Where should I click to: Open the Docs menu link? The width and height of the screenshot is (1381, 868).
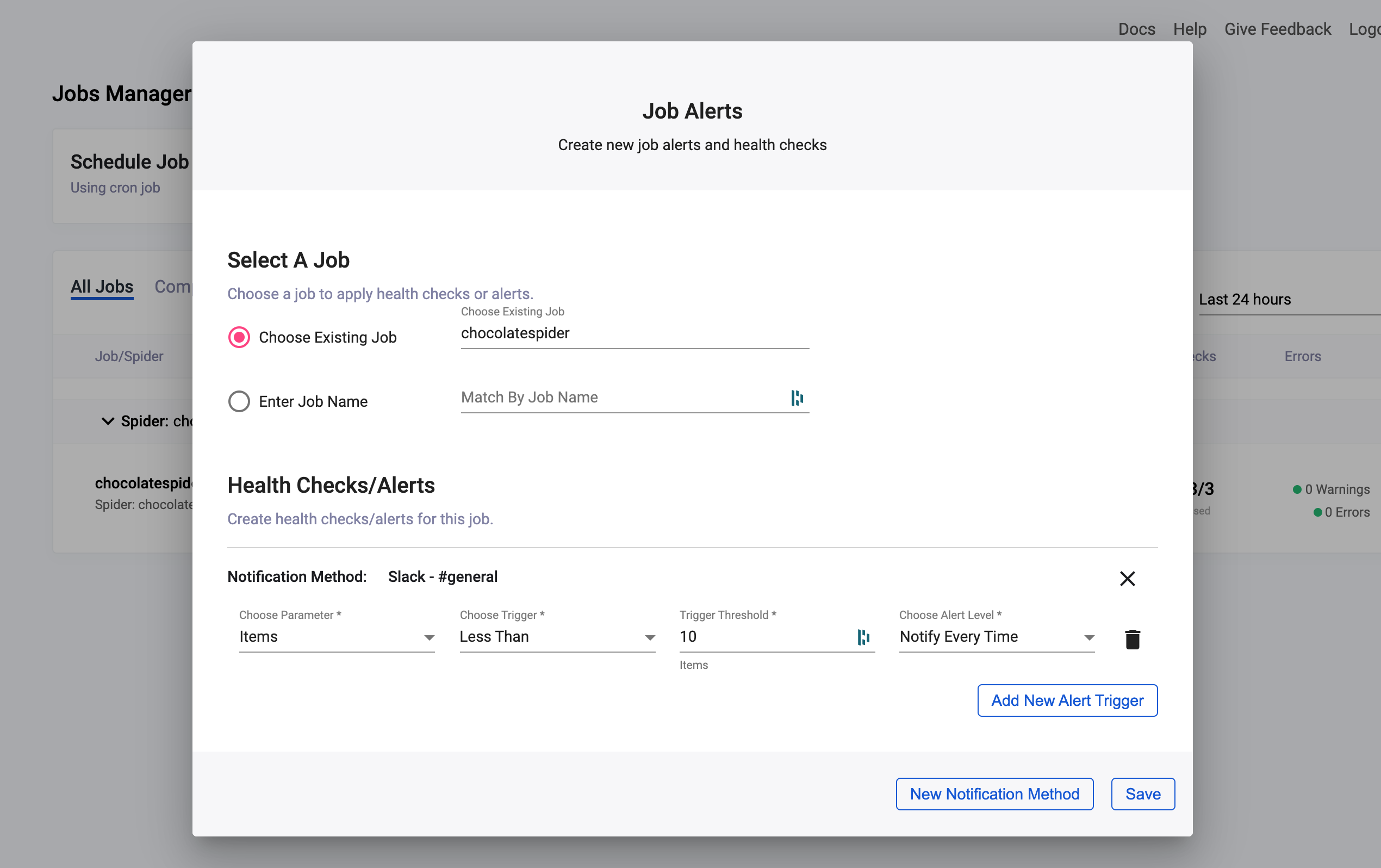tap(1136, 29)
